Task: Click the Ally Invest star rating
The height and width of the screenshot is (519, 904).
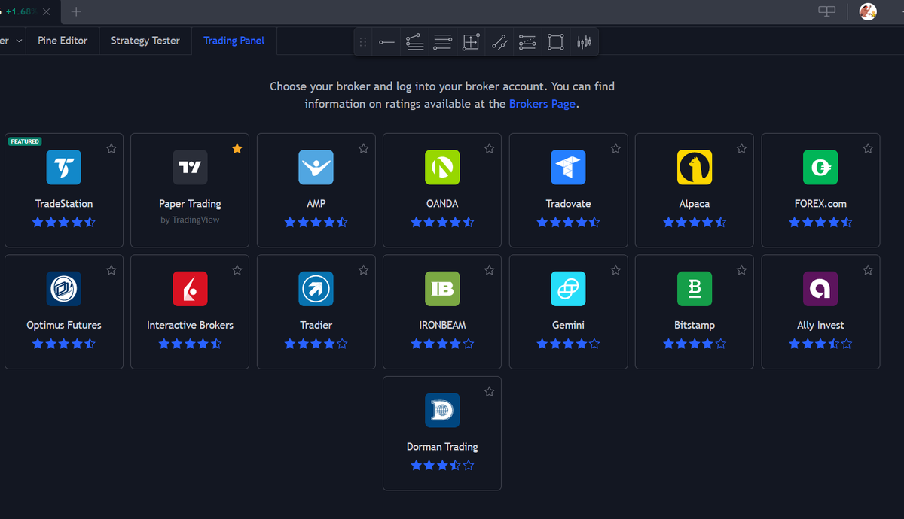Action: (x=820, y=344)
